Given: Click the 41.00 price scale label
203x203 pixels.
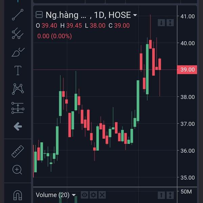Looking at the screenshot, I should (187, 17).
